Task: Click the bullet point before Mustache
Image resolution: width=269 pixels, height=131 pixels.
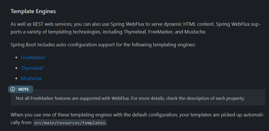Action: (x=16, y=79)
